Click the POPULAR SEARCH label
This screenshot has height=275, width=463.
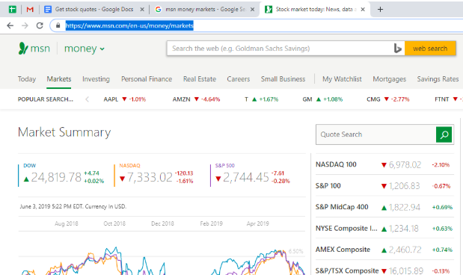[45, 99]
